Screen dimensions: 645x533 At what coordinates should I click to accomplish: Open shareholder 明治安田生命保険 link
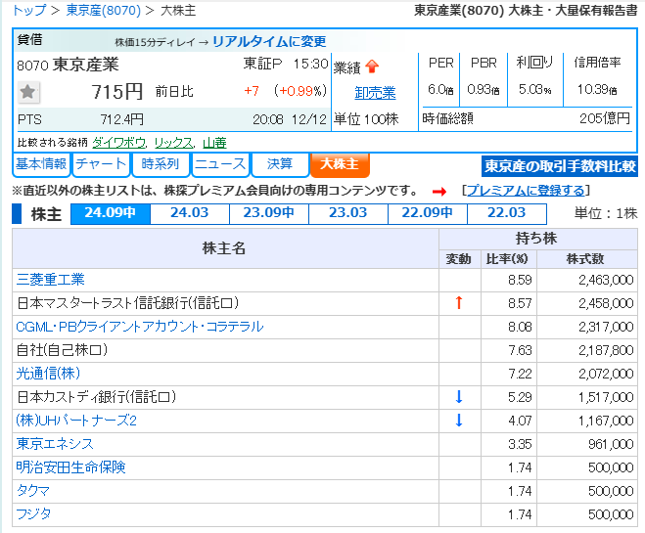(x=70, y=467)
